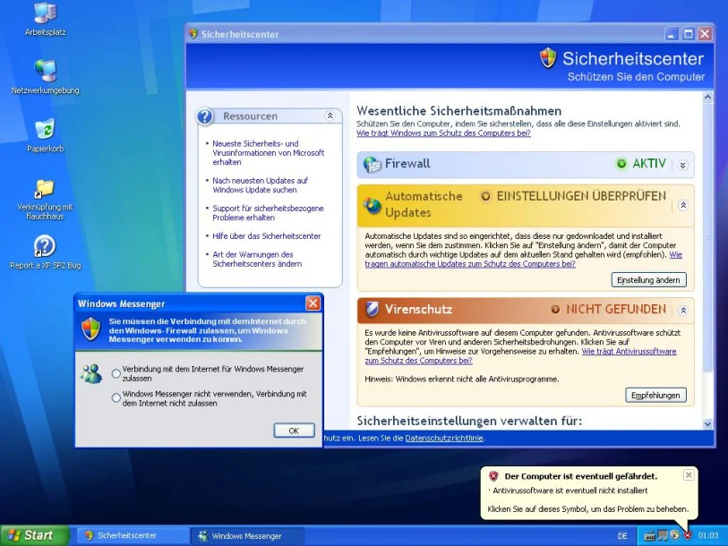
Task: Close the Windows Messenger dialog
Action: click(x=313, y=303)
